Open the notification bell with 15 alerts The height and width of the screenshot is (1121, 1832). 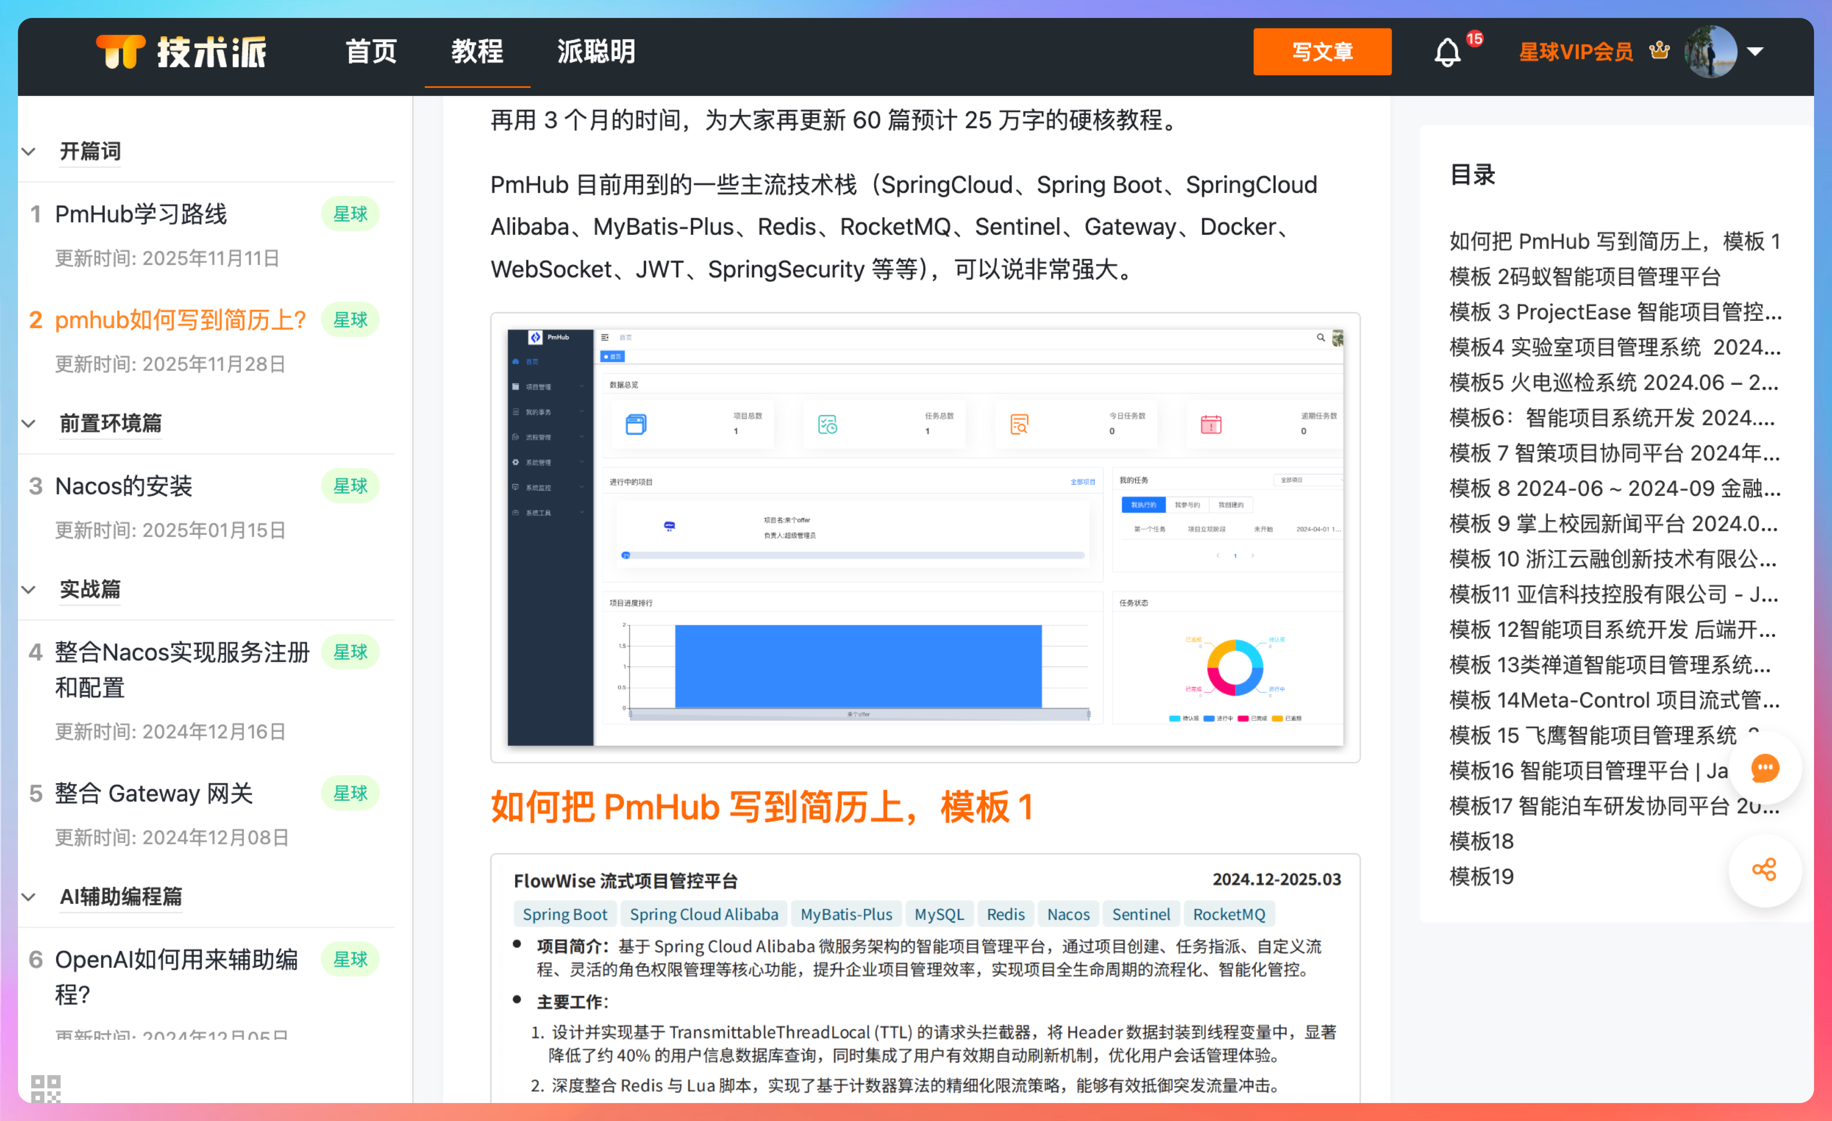(1447, 52)
